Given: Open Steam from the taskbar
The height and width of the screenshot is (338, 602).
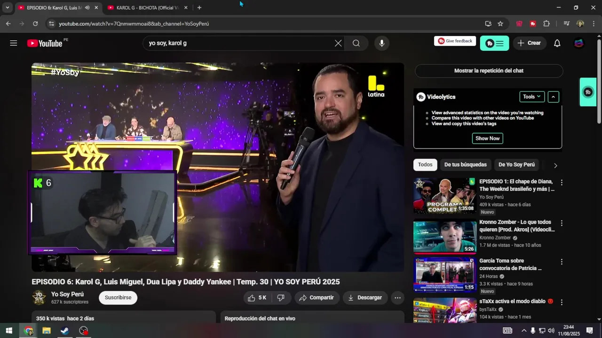Looking at the screenshot, I should pyautogui.click(x=64, y=330).
